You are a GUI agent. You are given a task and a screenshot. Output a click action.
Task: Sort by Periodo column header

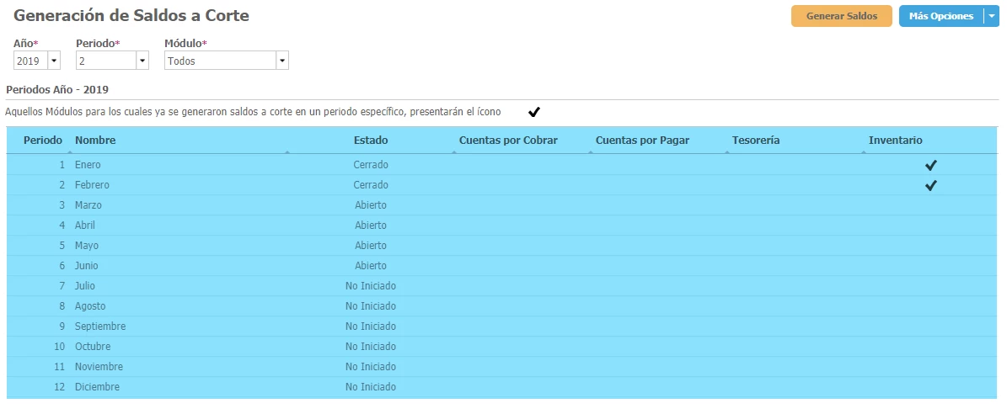(42, 141)
